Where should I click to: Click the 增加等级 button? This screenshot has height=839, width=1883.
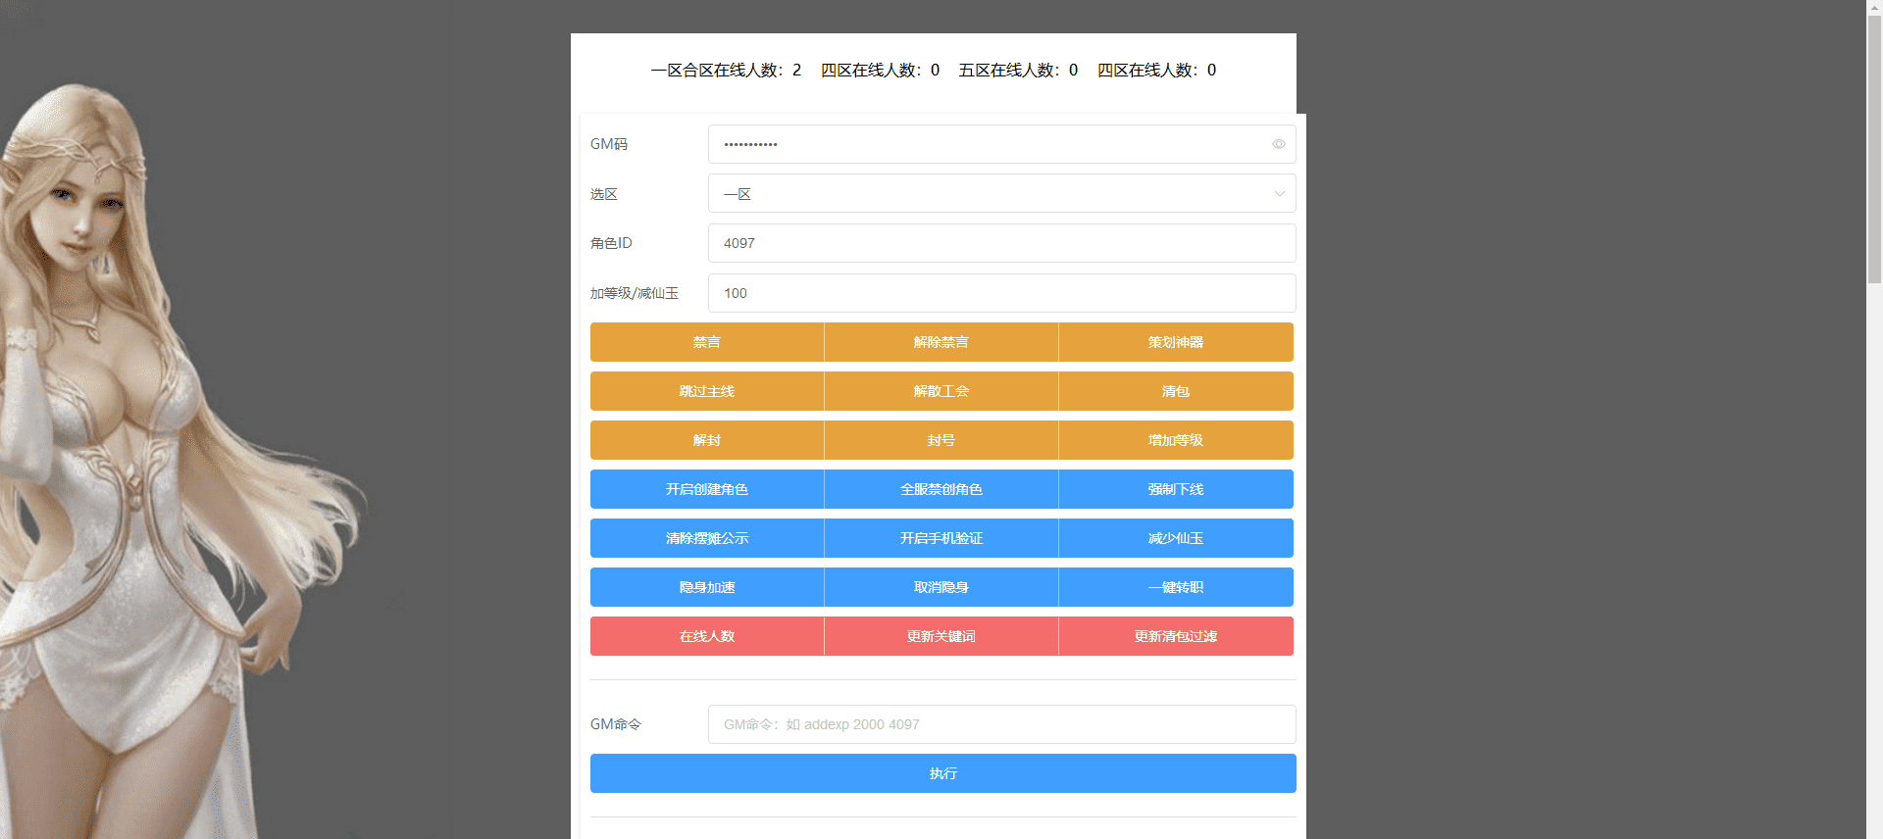coord(1176,440)
